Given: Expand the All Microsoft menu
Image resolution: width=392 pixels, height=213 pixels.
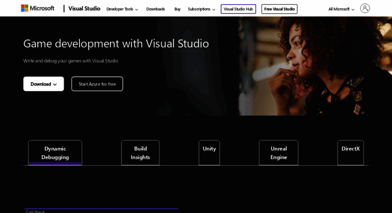Looking at the screenshot, I should tap(341, 9).
